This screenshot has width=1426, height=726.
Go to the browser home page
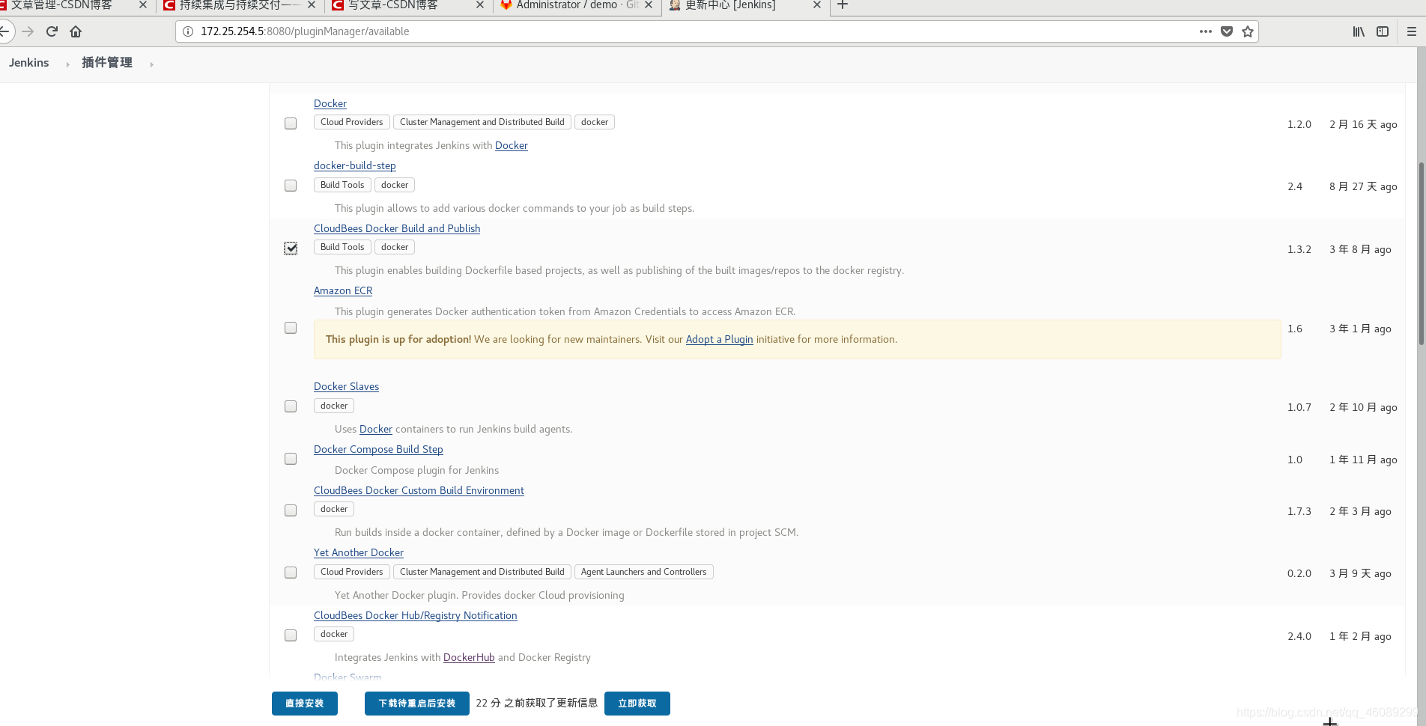76,31
